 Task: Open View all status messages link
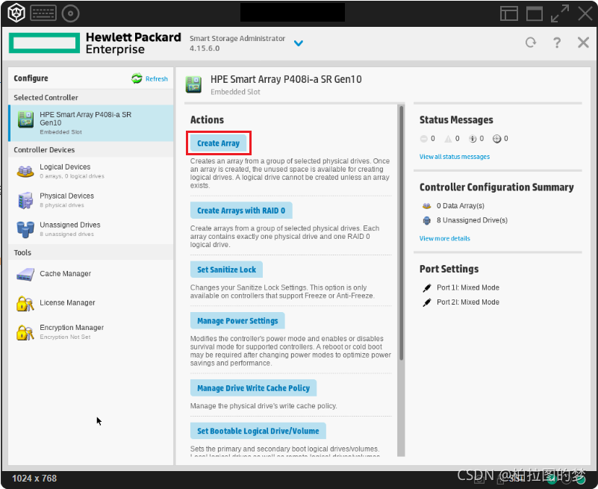455,157
